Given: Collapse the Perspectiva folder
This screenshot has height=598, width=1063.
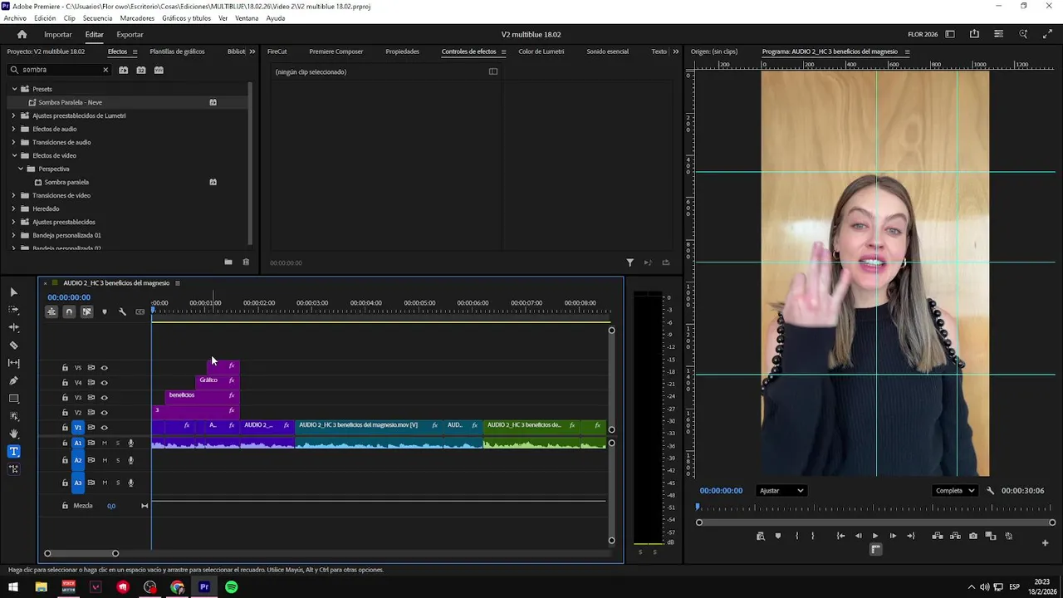Looking at the screenshot, I should [x=21, y=169].
